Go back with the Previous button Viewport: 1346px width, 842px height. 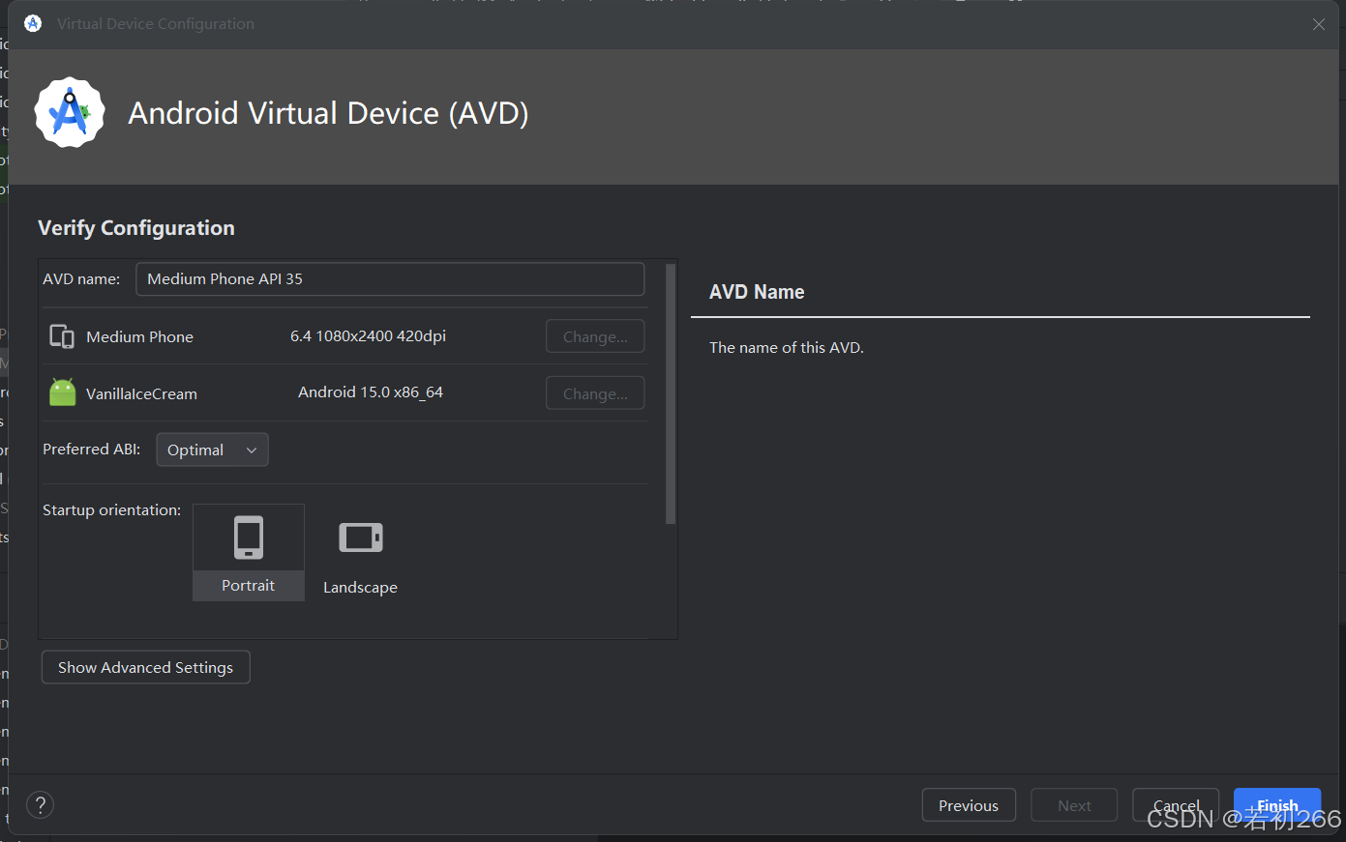pyautogui.click(x=969, y=805)
